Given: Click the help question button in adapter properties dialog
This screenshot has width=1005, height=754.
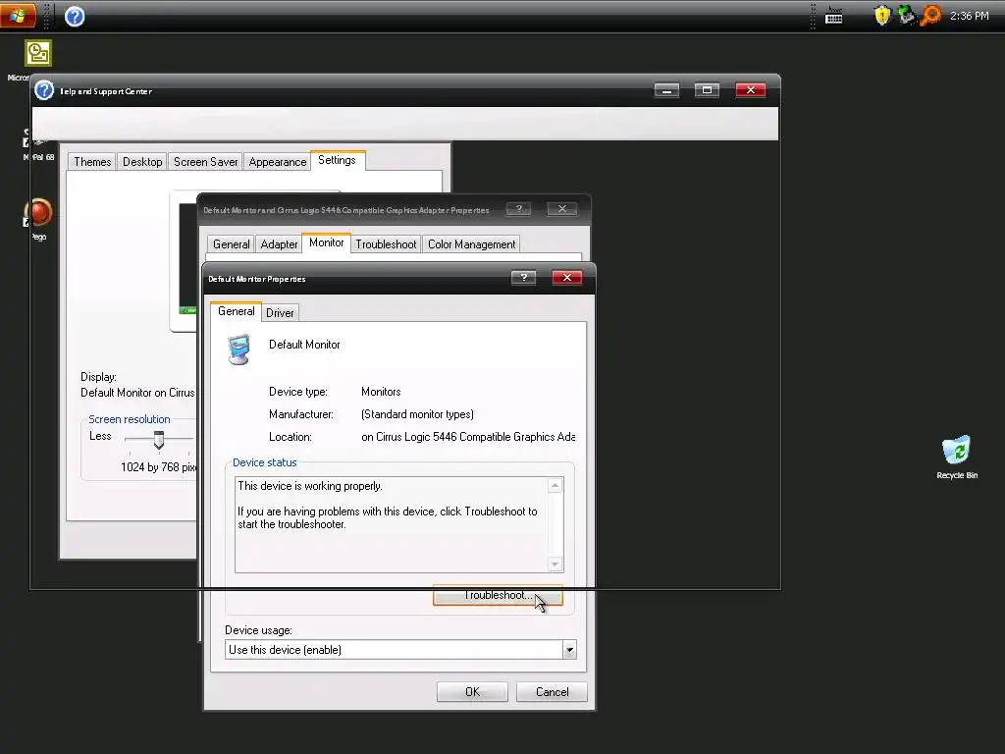Looking at the screenshot, I should click(518, 209).
